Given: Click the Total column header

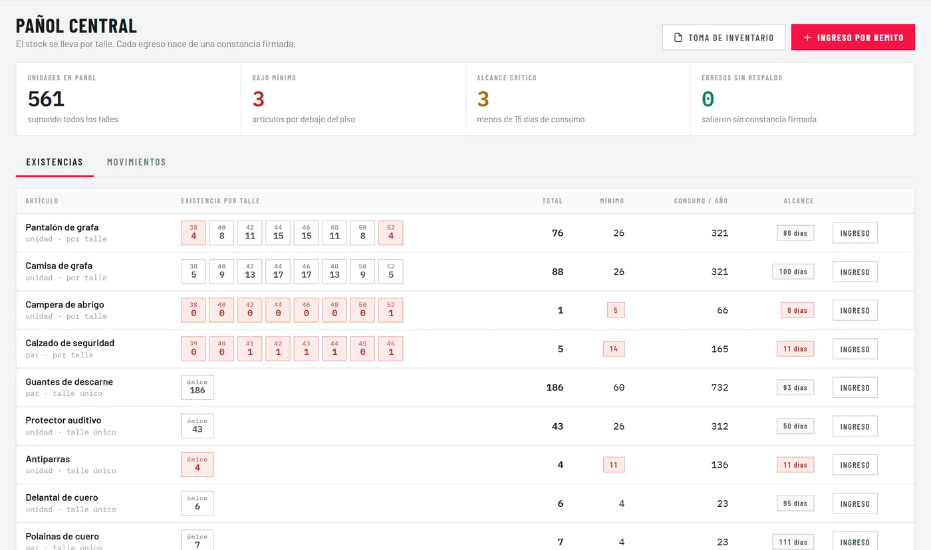Looking at the screenshot, I should pyautogui.click(x=553, y=201).
